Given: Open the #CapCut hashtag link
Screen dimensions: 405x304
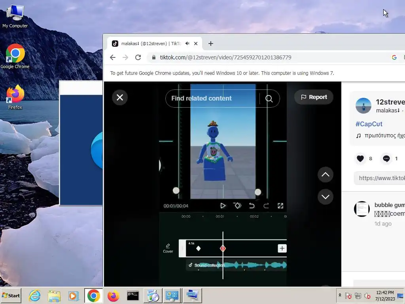Looking at the screenshot, I should [x=369, y=124].
